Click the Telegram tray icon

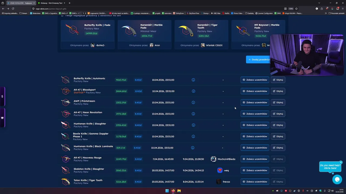click(316, 191)
